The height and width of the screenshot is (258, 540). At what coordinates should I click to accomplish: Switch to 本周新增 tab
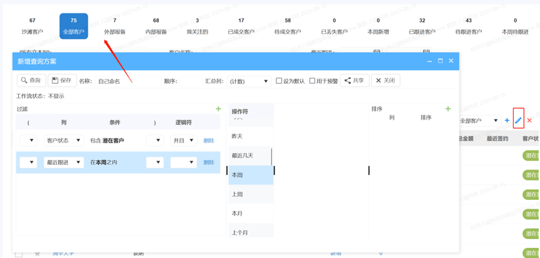coord(378,26)
